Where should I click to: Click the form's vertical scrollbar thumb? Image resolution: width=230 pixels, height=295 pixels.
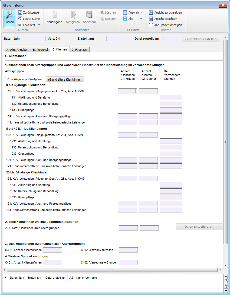pos(225,142)
